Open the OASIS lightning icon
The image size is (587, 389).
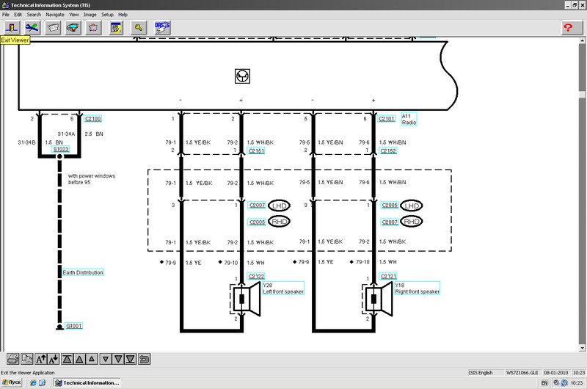point(162,27)
